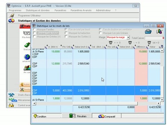Click the tricolor Statistiques et Gestion des données icon
This screenshot has width=167, height=125.
(11, 20)
